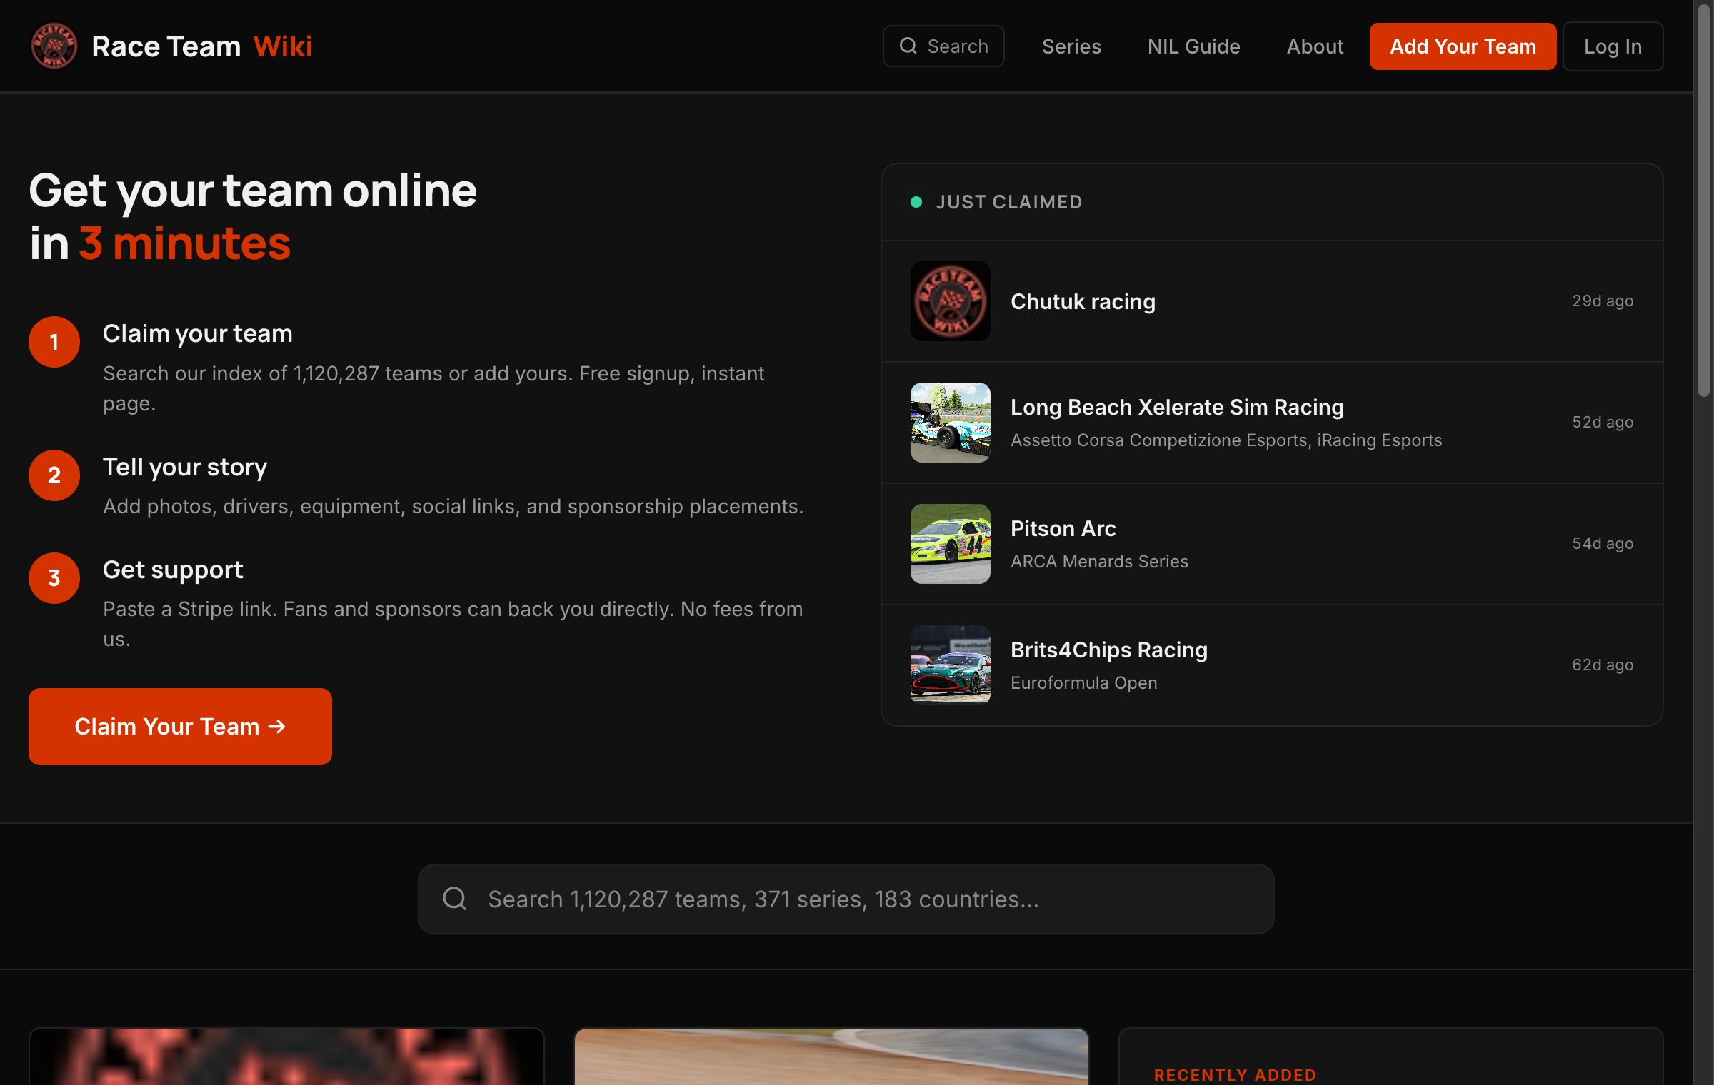Viewport: 1714px width, 1085px height.
Task: Focus the Search 1,120,287 teams field
Action: (x=846, y=899)
